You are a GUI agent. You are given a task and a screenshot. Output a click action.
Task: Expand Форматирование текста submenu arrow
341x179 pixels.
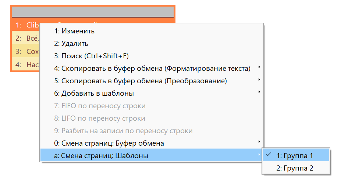click(x=259, y=67)
